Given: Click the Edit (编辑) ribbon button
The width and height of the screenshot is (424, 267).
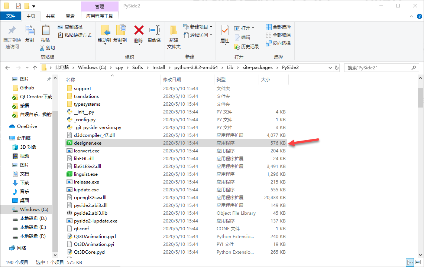Looking at the screenshot, I should 242,37.
